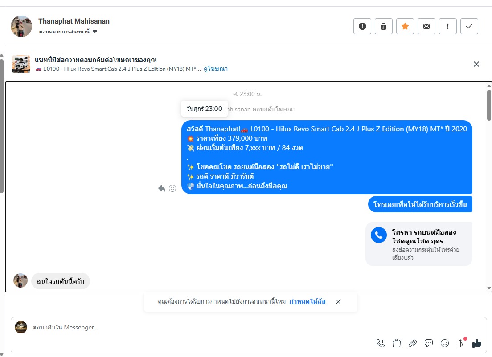The width and height of the screenshot is (492, 357).
Task: Click the ad thumbnail of Hilux Revo
Action: click(21, 64)
